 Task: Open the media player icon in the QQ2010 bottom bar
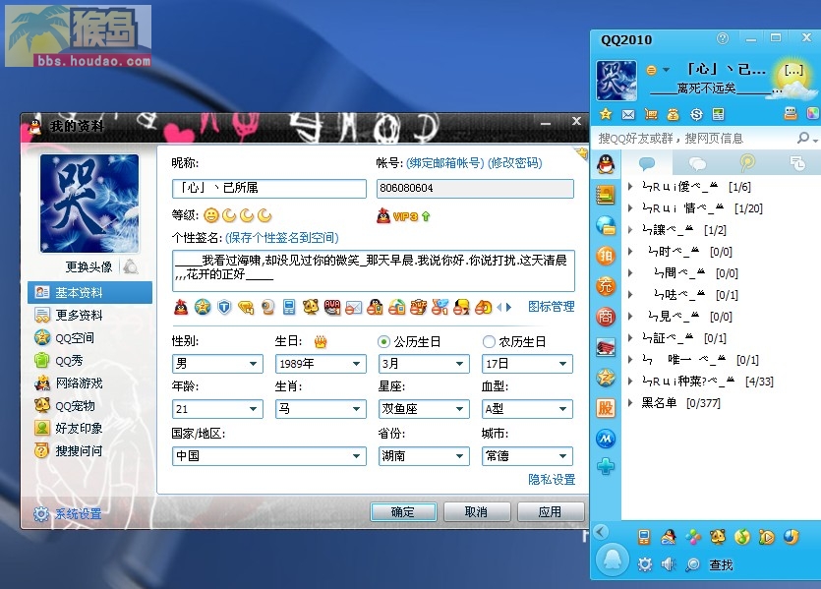coord(767,537)
